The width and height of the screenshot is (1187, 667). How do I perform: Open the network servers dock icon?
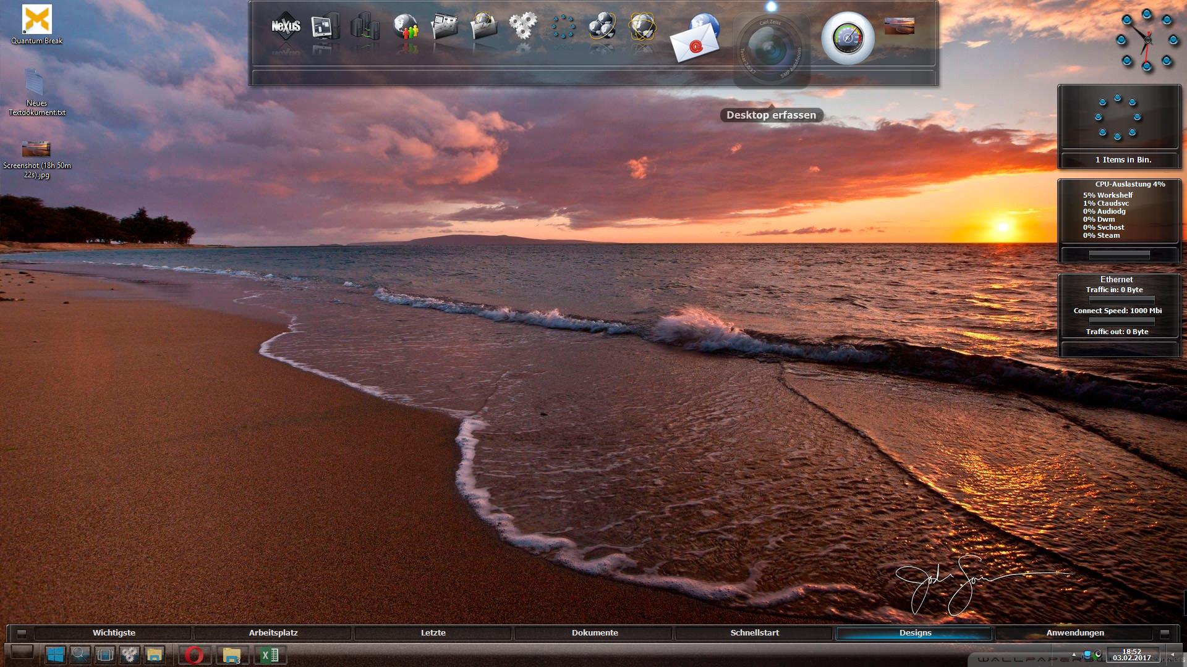[365, 27]
